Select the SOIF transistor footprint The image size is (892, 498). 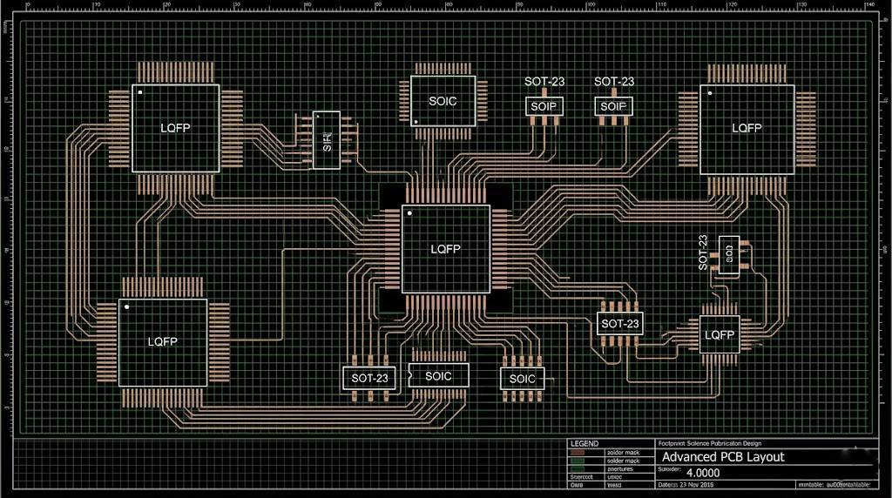pyautogui.click(x=614, y=106)
